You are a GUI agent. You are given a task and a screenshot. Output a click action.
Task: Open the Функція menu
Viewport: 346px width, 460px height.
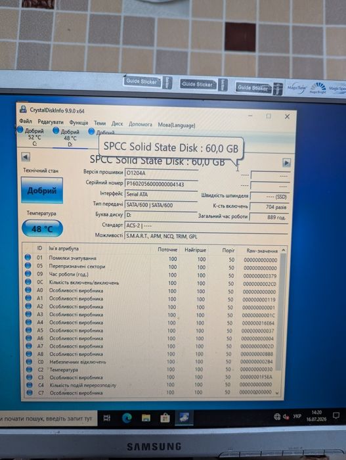[79, 122]
